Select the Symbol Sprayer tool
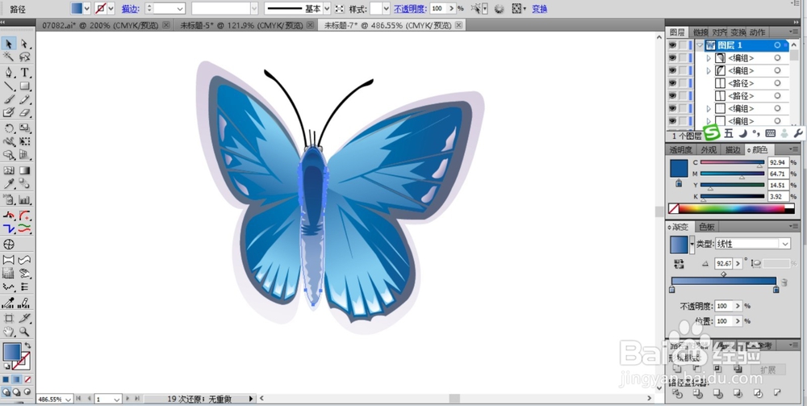This screenshot has width=807, height=406. coord(9,199)
